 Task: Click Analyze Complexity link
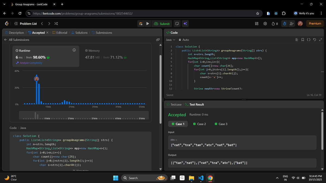(29, 63)
